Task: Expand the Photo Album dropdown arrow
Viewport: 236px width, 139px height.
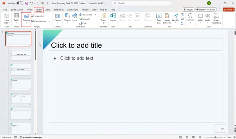Action: coord(49,21)
